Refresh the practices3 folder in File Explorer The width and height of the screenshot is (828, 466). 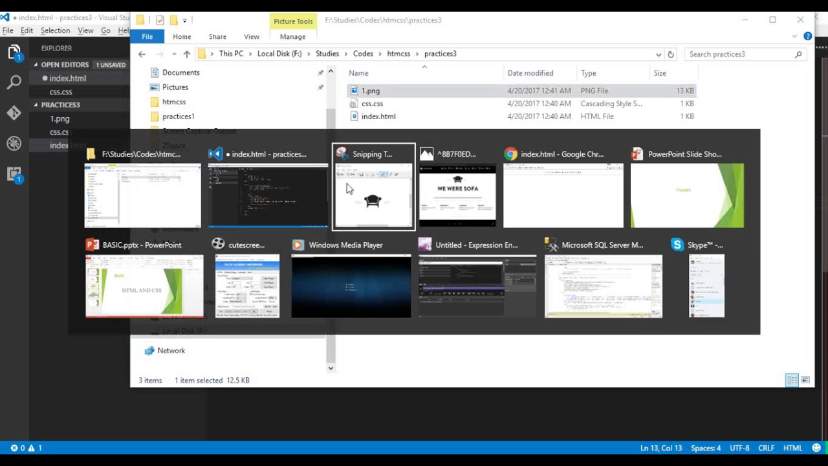671,54
